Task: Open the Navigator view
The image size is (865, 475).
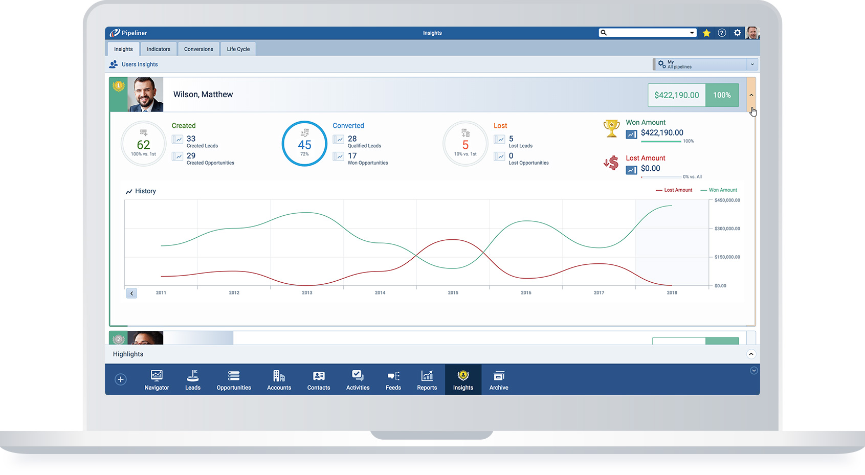Action: tap(157, 379)
